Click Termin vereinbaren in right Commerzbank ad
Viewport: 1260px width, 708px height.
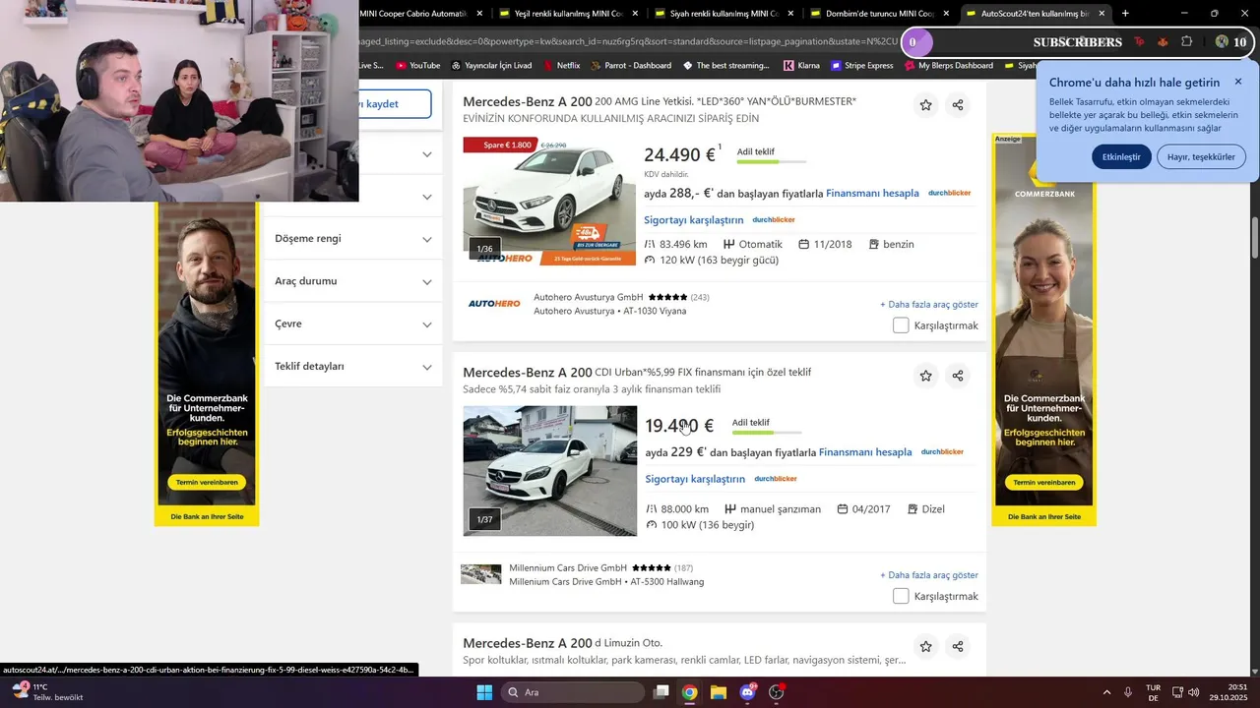pyautogui.click(x=1043, y=483)
